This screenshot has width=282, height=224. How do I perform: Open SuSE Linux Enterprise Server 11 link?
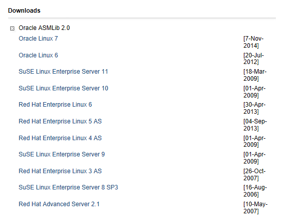(x=63, y=72)
